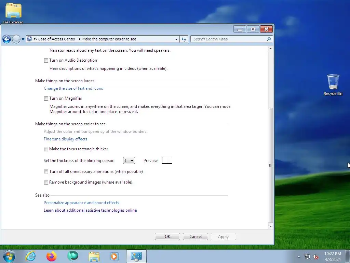Open Change the size of text and icons
Image resolution: width=350 pixels, height=263 pixels.
[73, 88]
